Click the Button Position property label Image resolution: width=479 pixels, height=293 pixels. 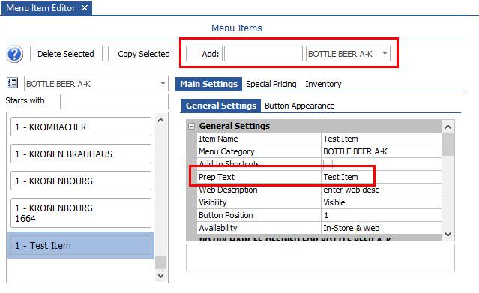(226, 215)
